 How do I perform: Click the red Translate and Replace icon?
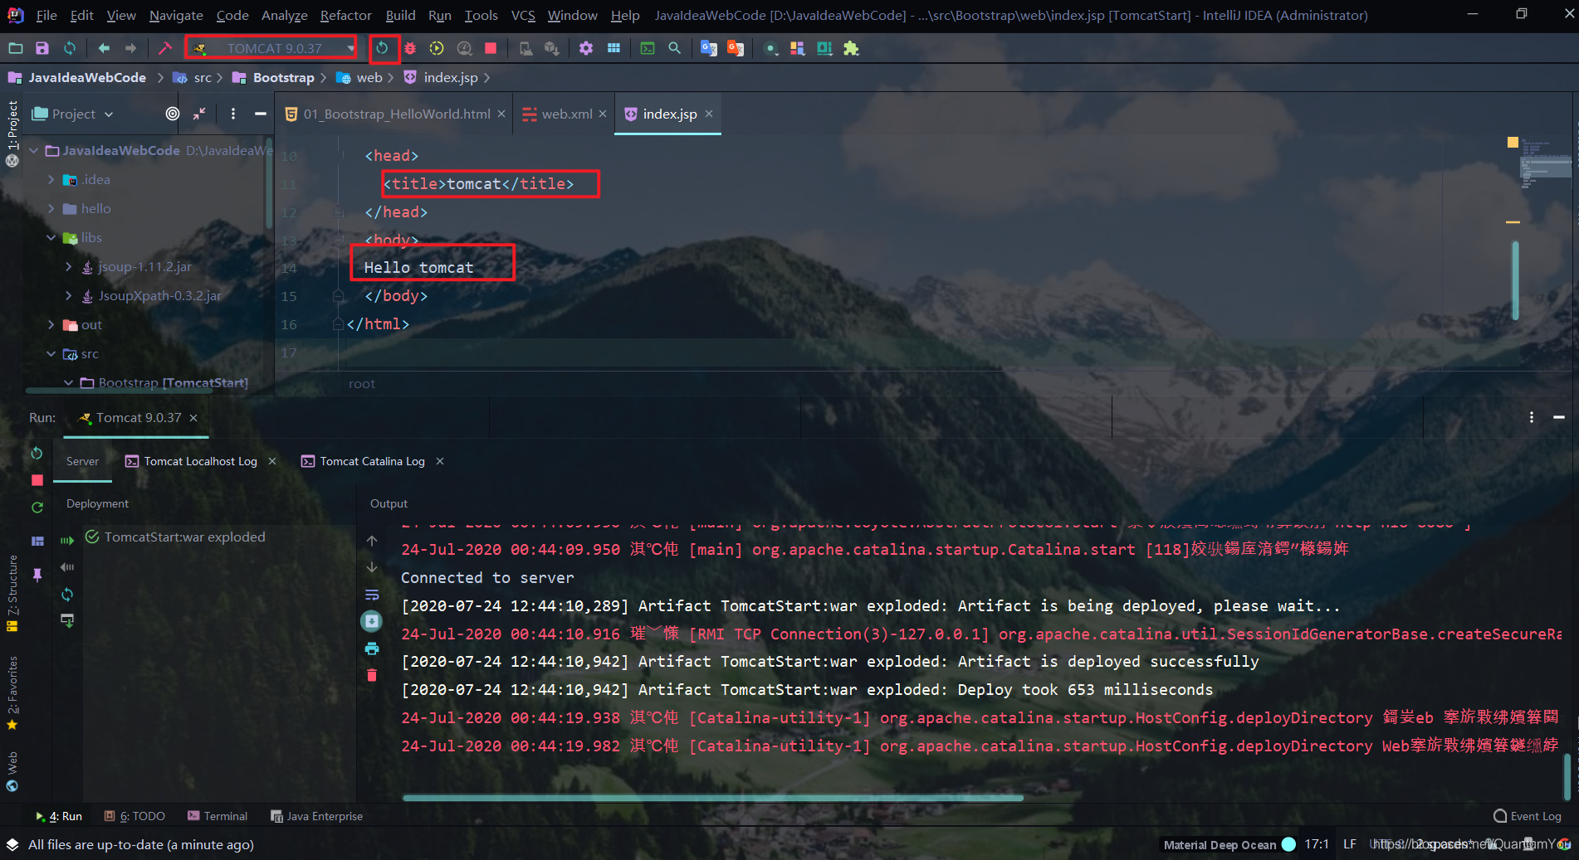(736, 48)
